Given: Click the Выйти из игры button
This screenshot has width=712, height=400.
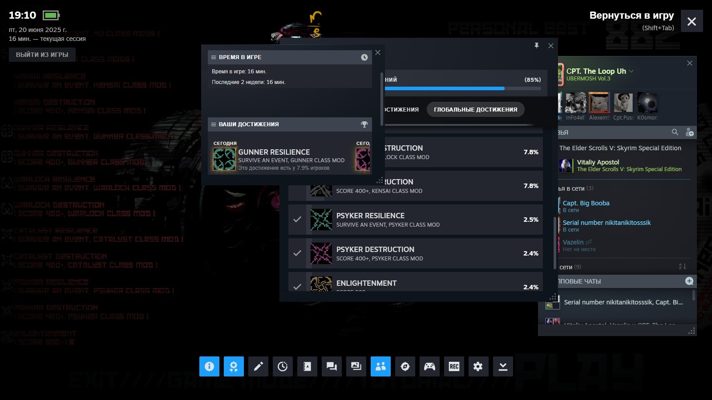Looking at the screenshot, I should [x=42, y=55].
